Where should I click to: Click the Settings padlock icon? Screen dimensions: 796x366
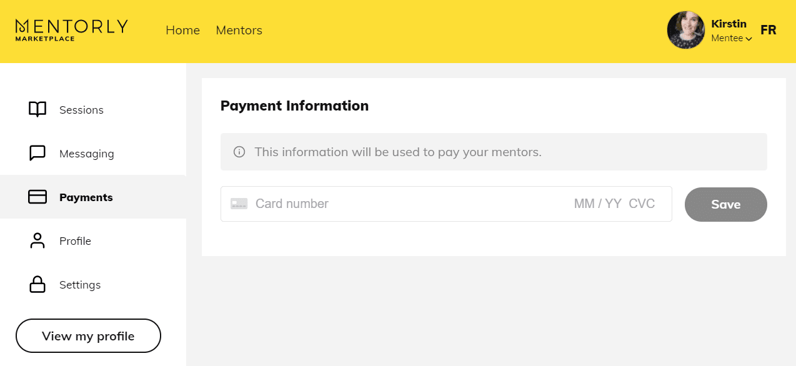[x=37, y=285]
